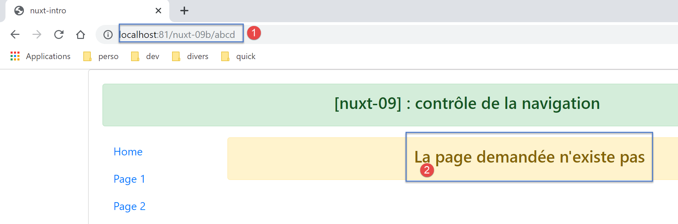Go to the Page 1 link
This screenshot has width=678, height=224.
point(129,179)
